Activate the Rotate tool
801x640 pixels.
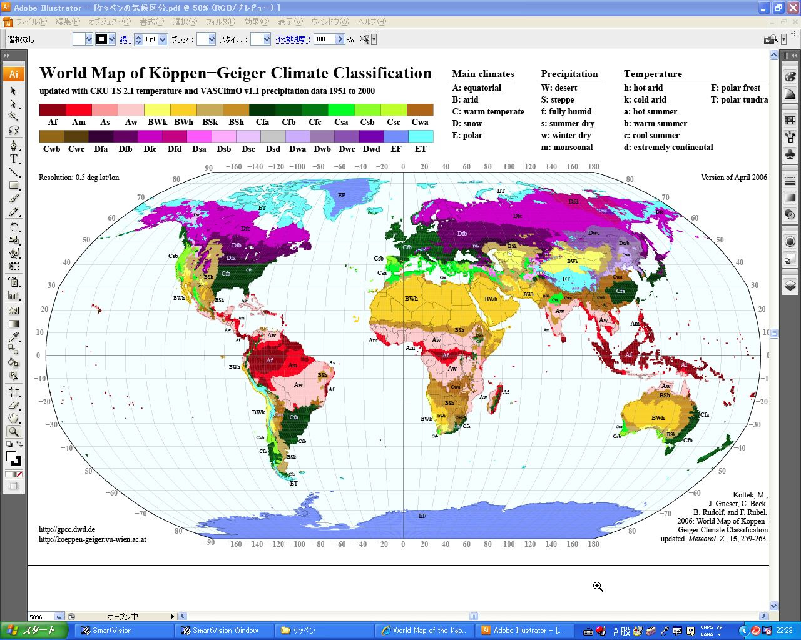[14, 227]
